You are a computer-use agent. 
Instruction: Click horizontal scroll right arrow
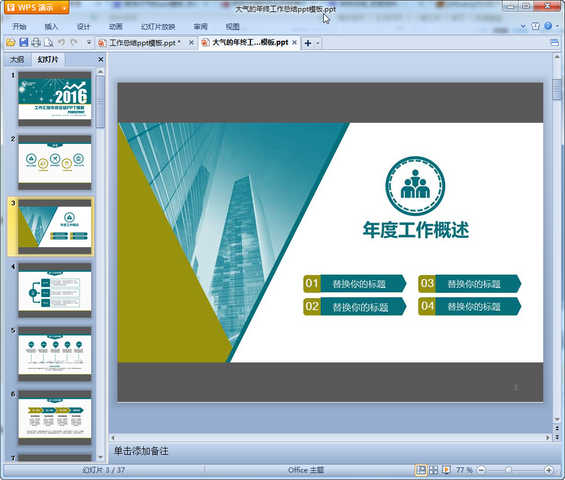point(548,438)
